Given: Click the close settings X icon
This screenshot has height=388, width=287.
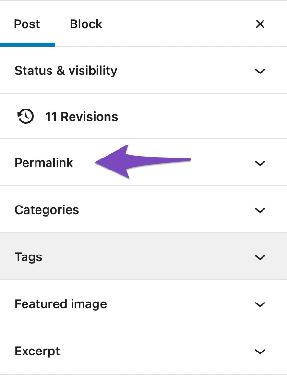Looking at the screenshot, I should coord(260,24).
